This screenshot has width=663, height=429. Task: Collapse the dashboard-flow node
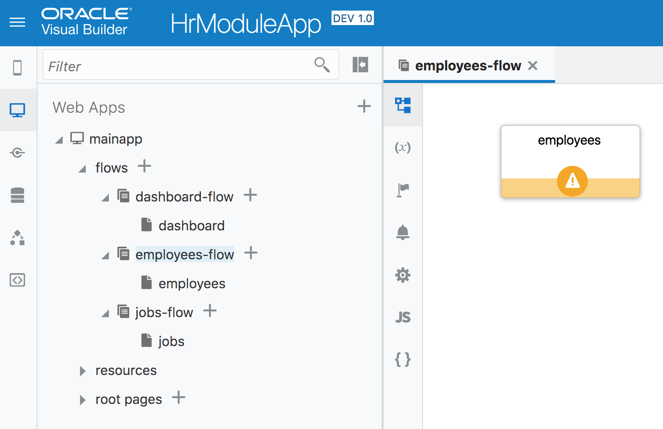pos(105,196)
